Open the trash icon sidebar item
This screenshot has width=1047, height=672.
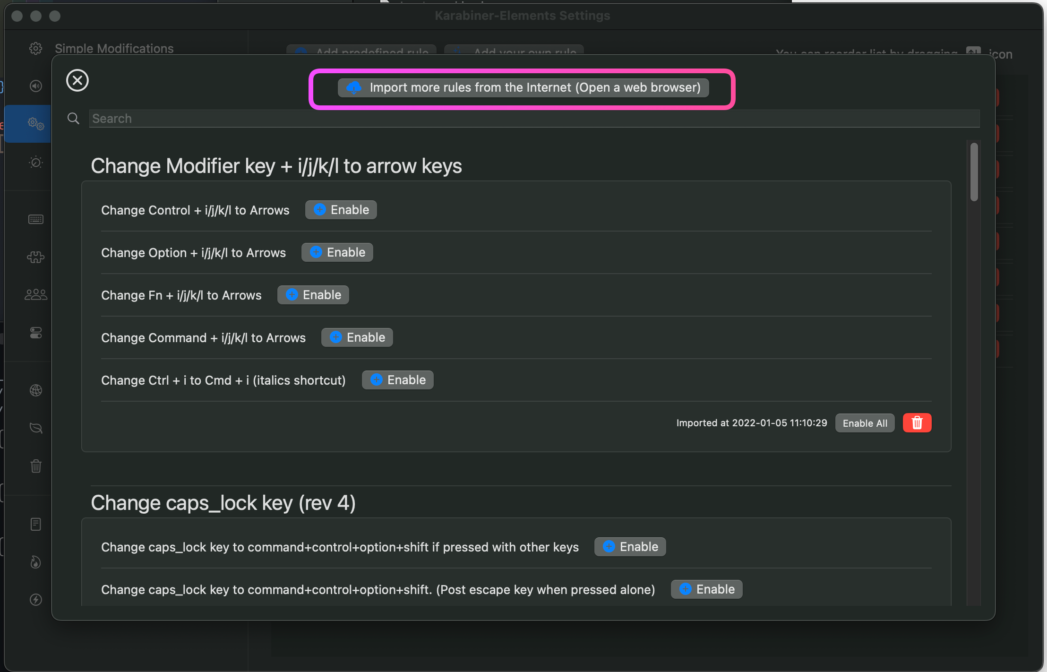36,466
